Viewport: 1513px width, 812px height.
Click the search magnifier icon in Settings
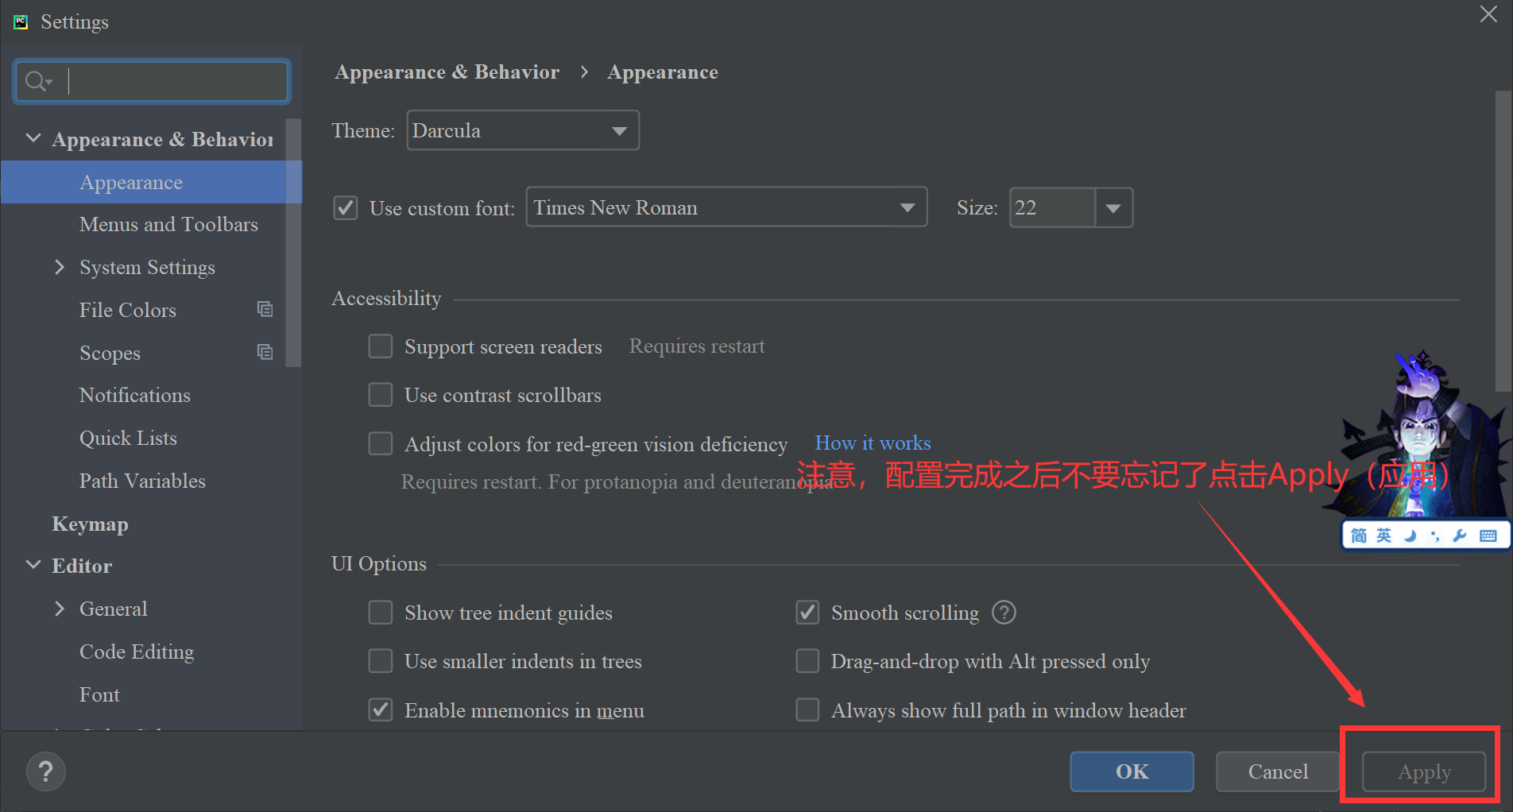pos(35,80)
